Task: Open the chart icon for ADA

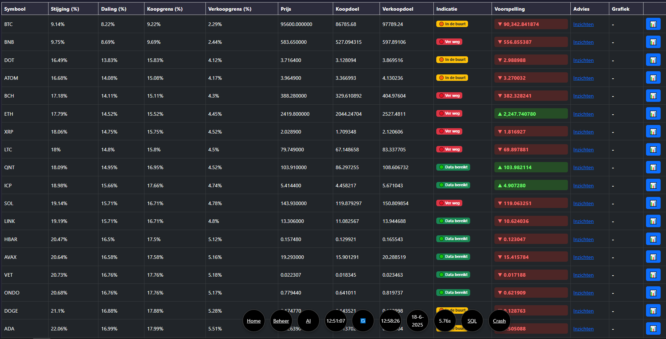Action: click(653, 329)
